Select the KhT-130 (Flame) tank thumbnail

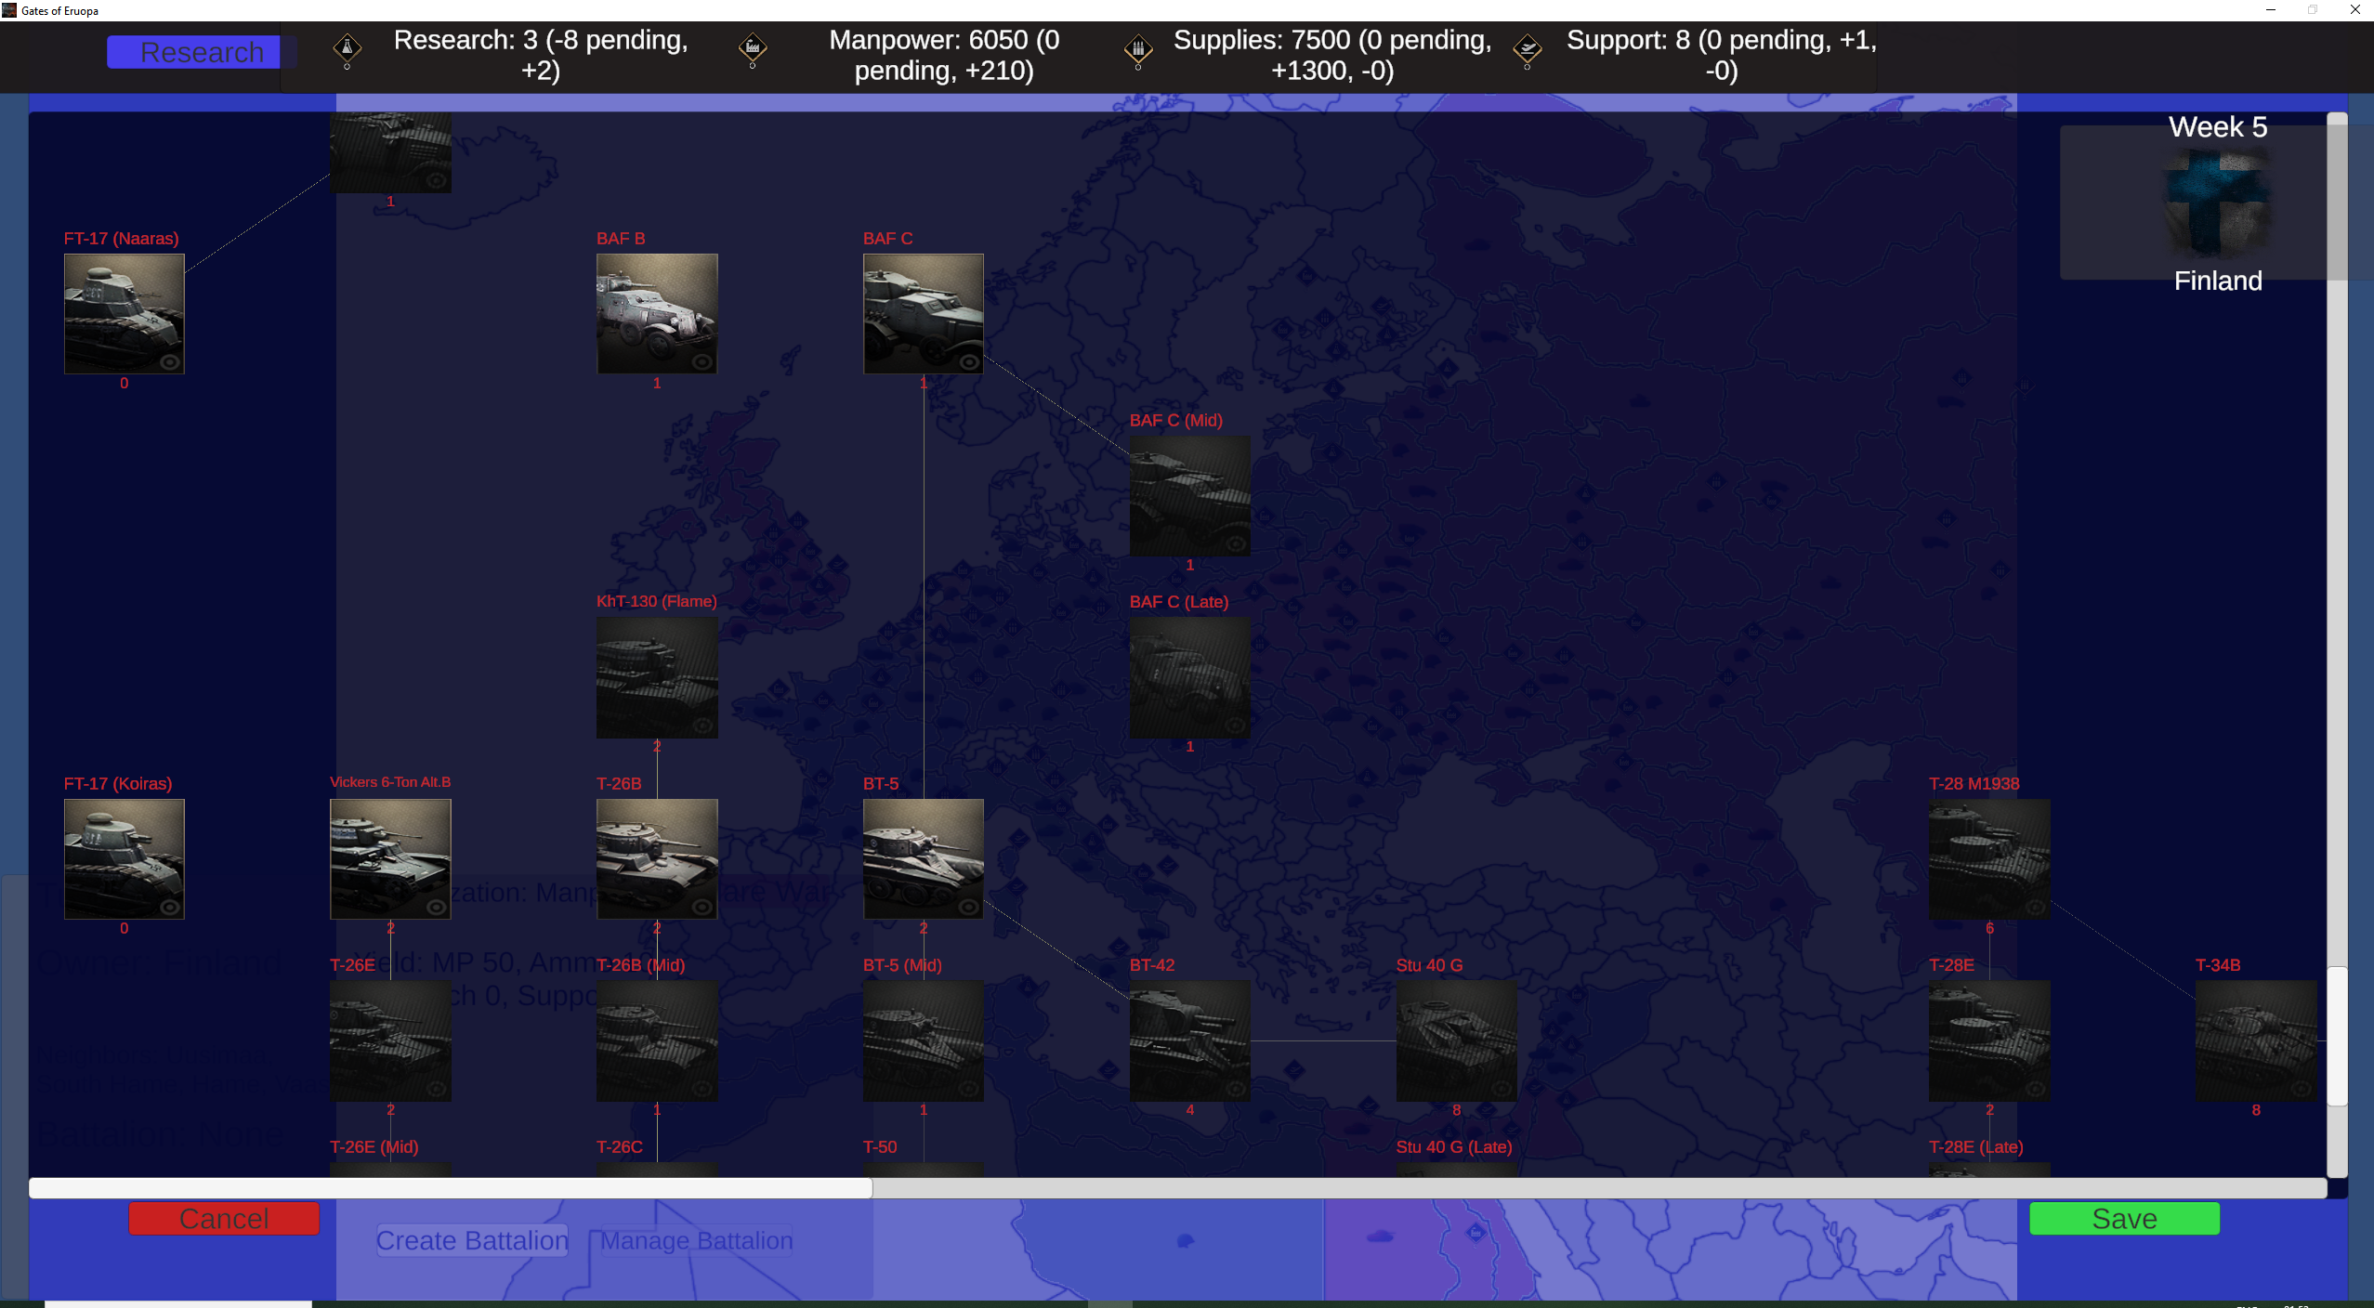point(657,677)
